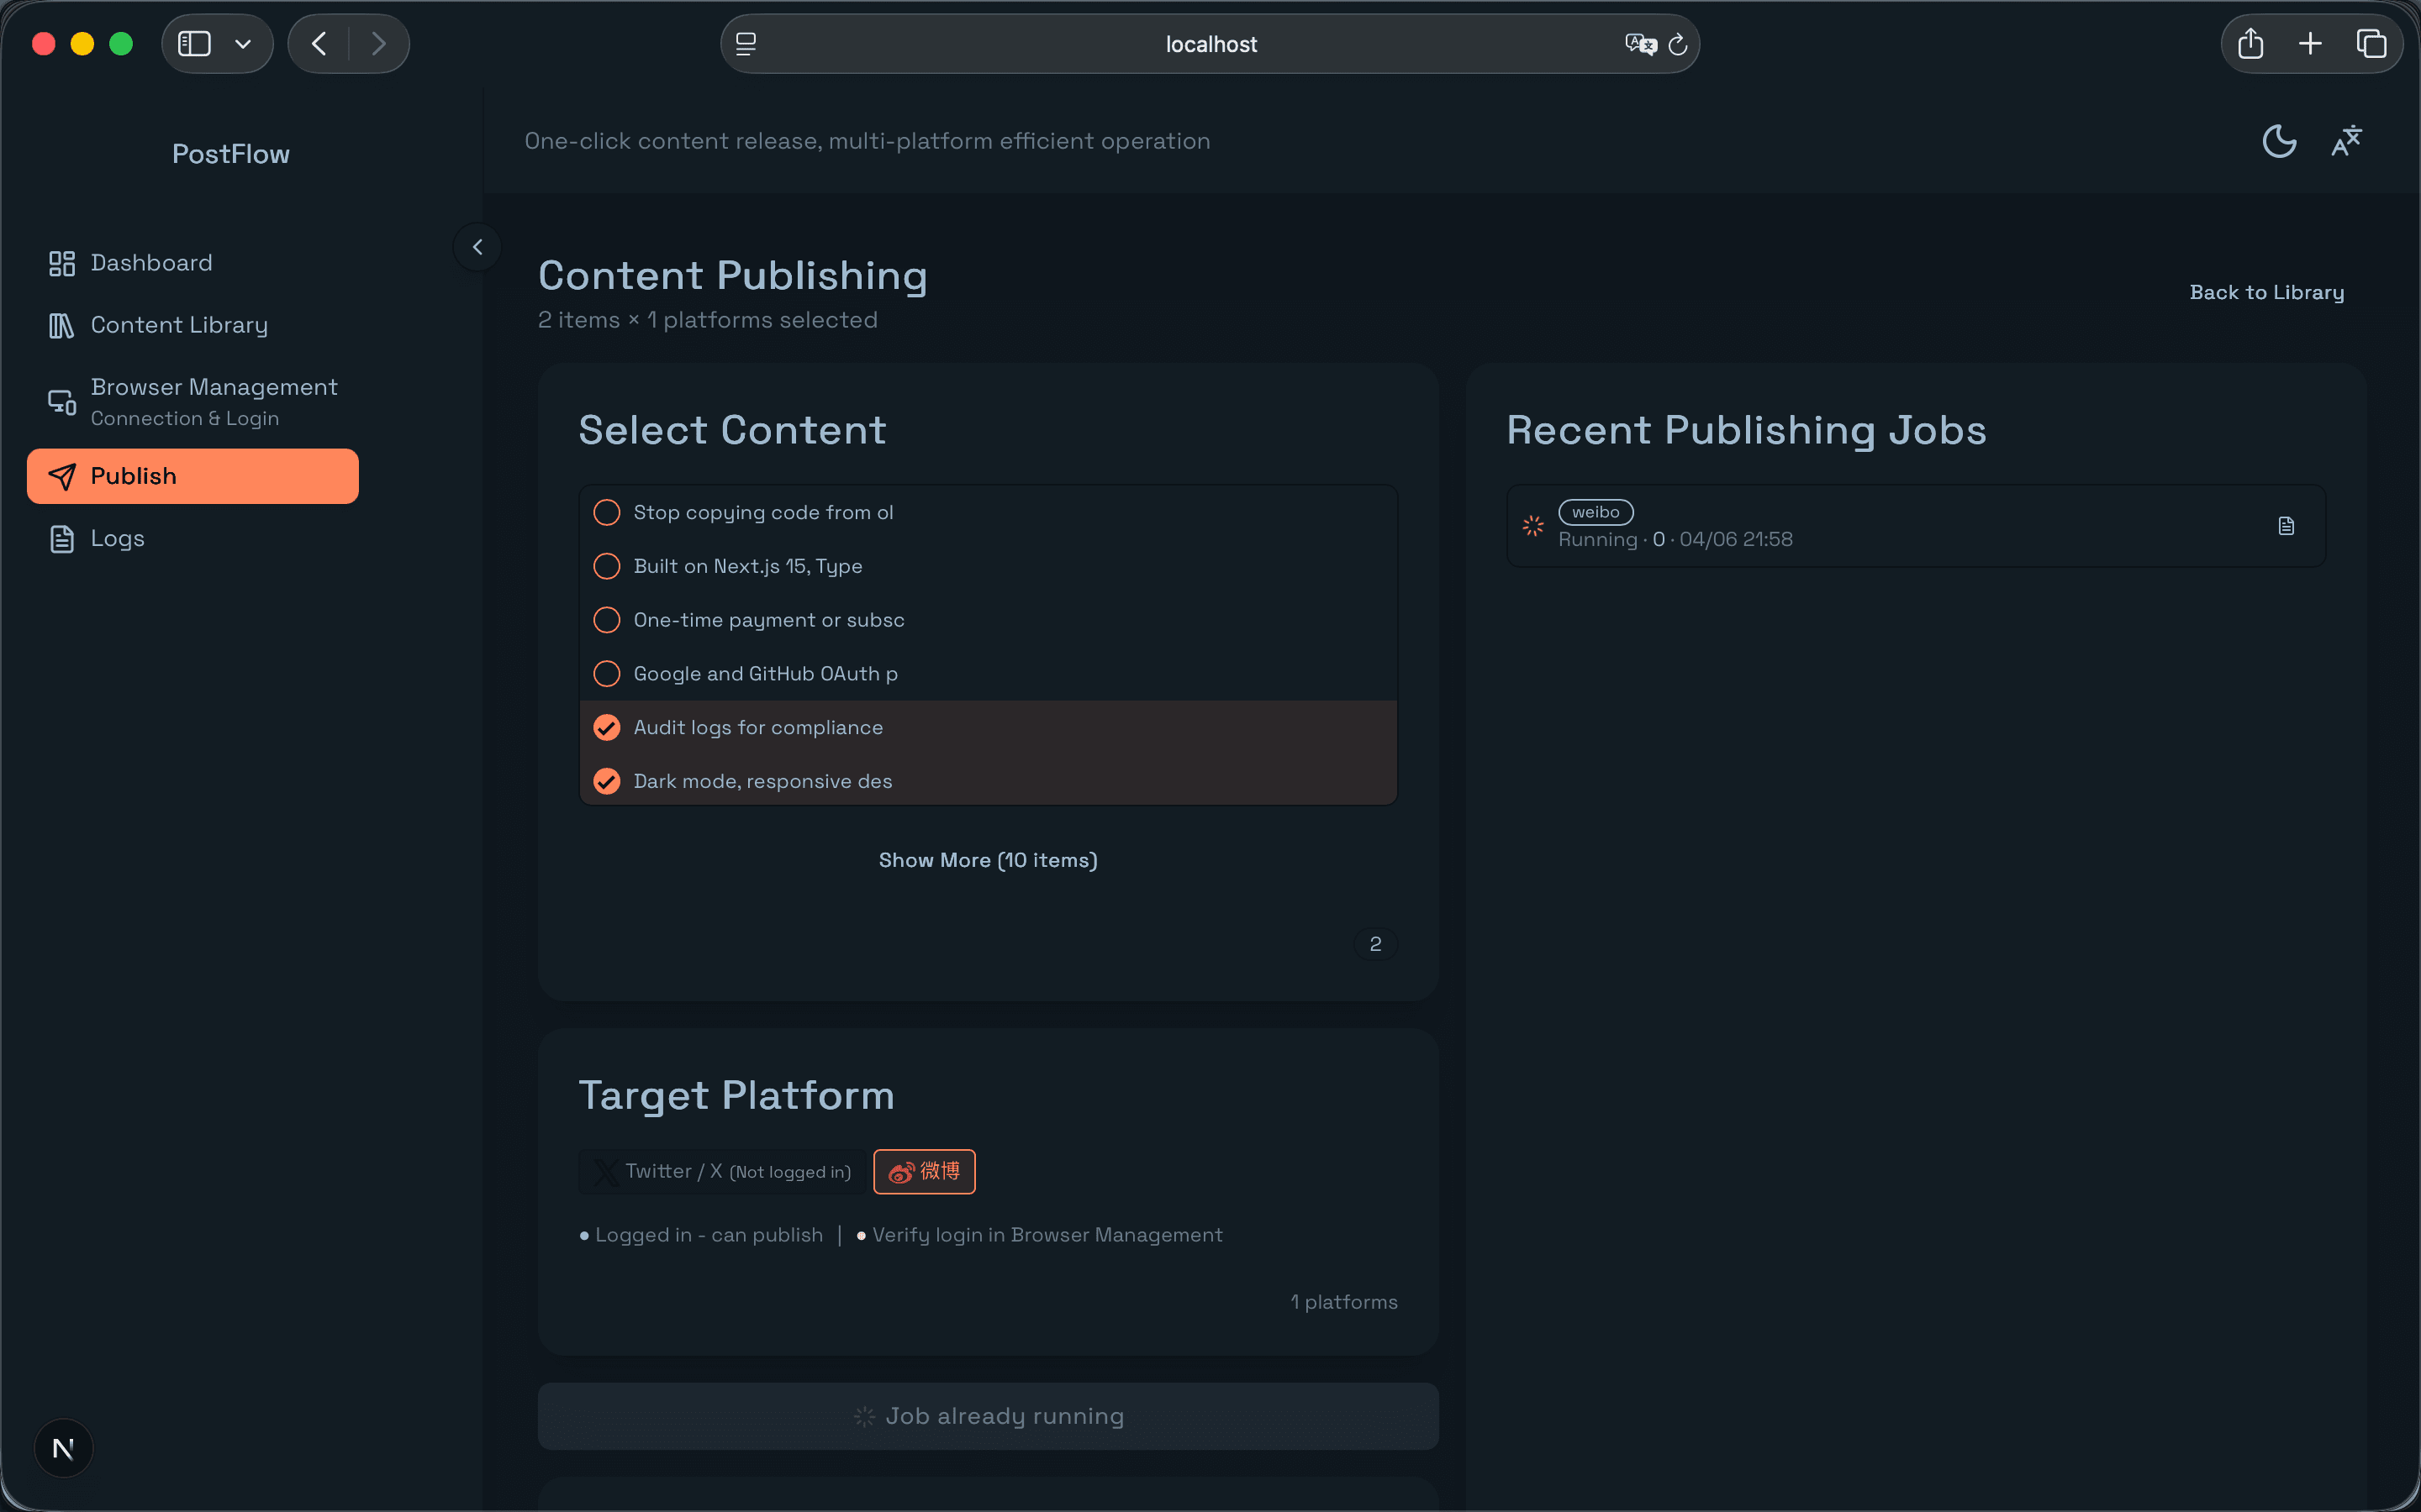The height and width of the screenshot is (1512, 2421).
Task: View the weibo job log document icon
Action: [x=2286, y=525]
